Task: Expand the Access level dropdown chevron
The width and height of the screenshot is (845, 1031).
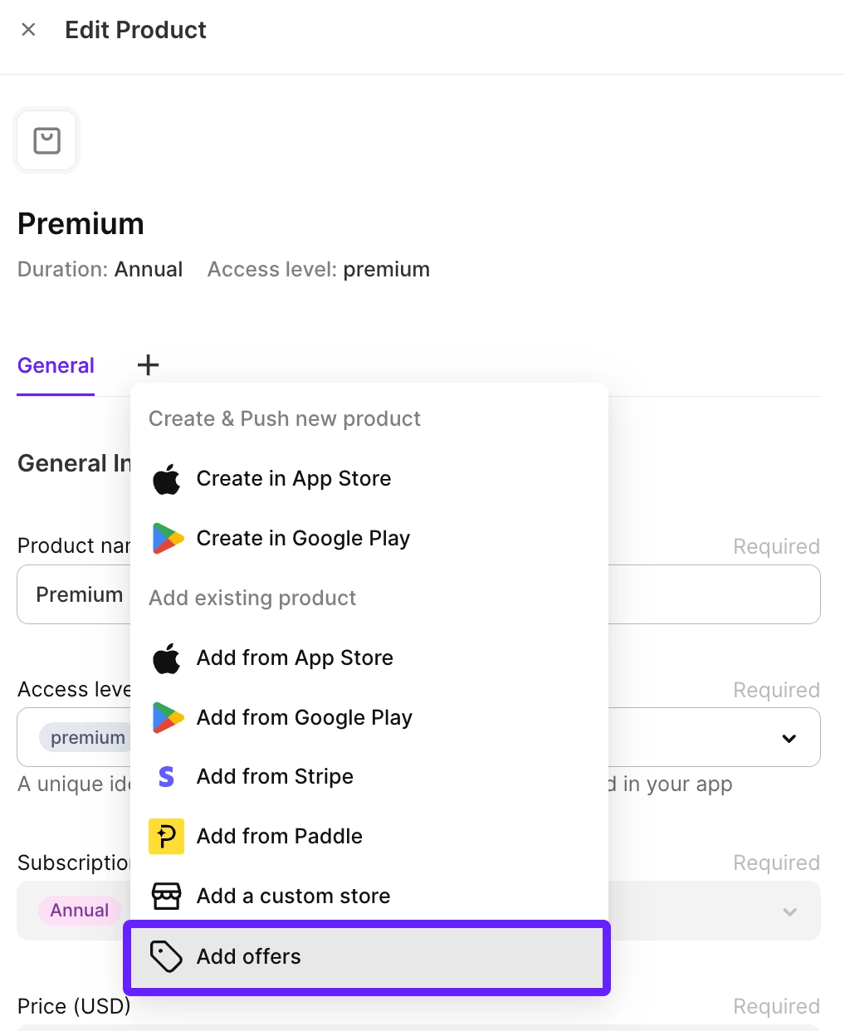Action: (x=789, y=738)
